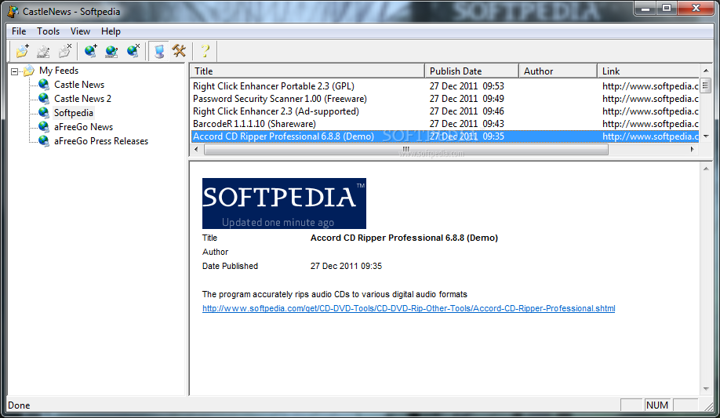
Task: Click the Add Feed globe icon
Action: point(90,50)
